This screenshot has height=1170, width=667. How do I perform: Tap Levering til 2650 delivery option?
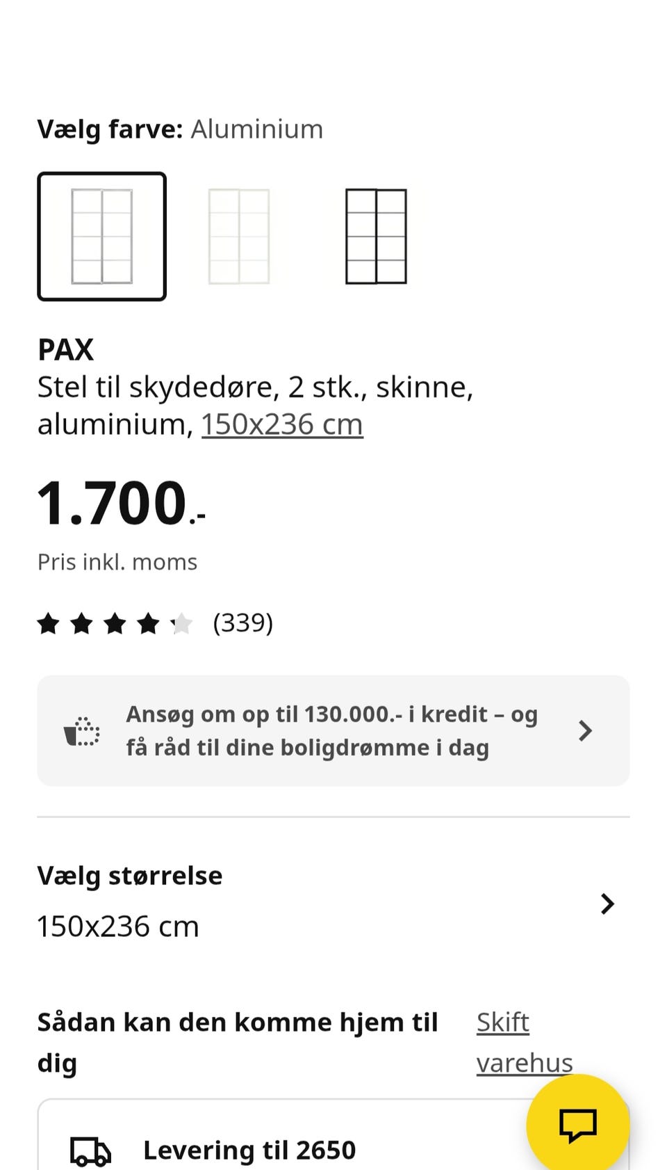tap(249, 1151)
